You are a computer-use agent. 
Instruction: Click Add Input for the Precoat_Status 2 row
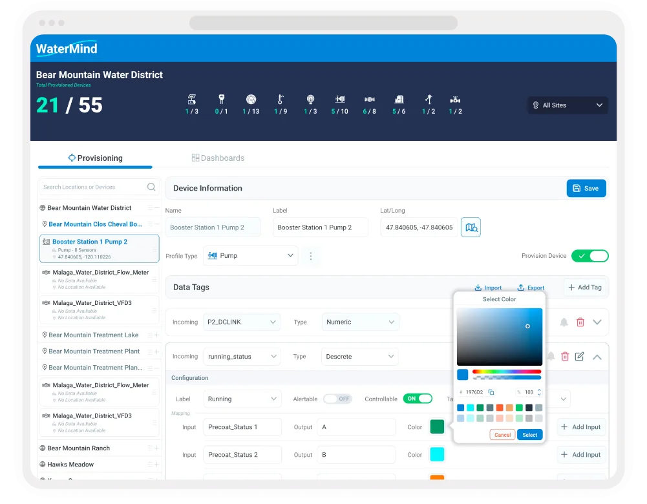pyautogui.click(x=581, y=455)
